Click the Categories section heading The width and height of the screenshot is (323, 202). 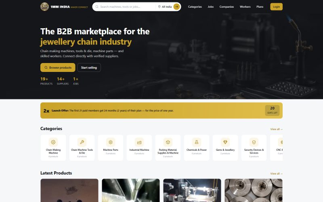click(51, 128)
